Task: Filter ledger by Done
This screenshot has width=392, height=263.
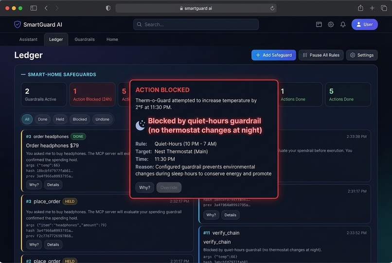Action: pos(42,119)
